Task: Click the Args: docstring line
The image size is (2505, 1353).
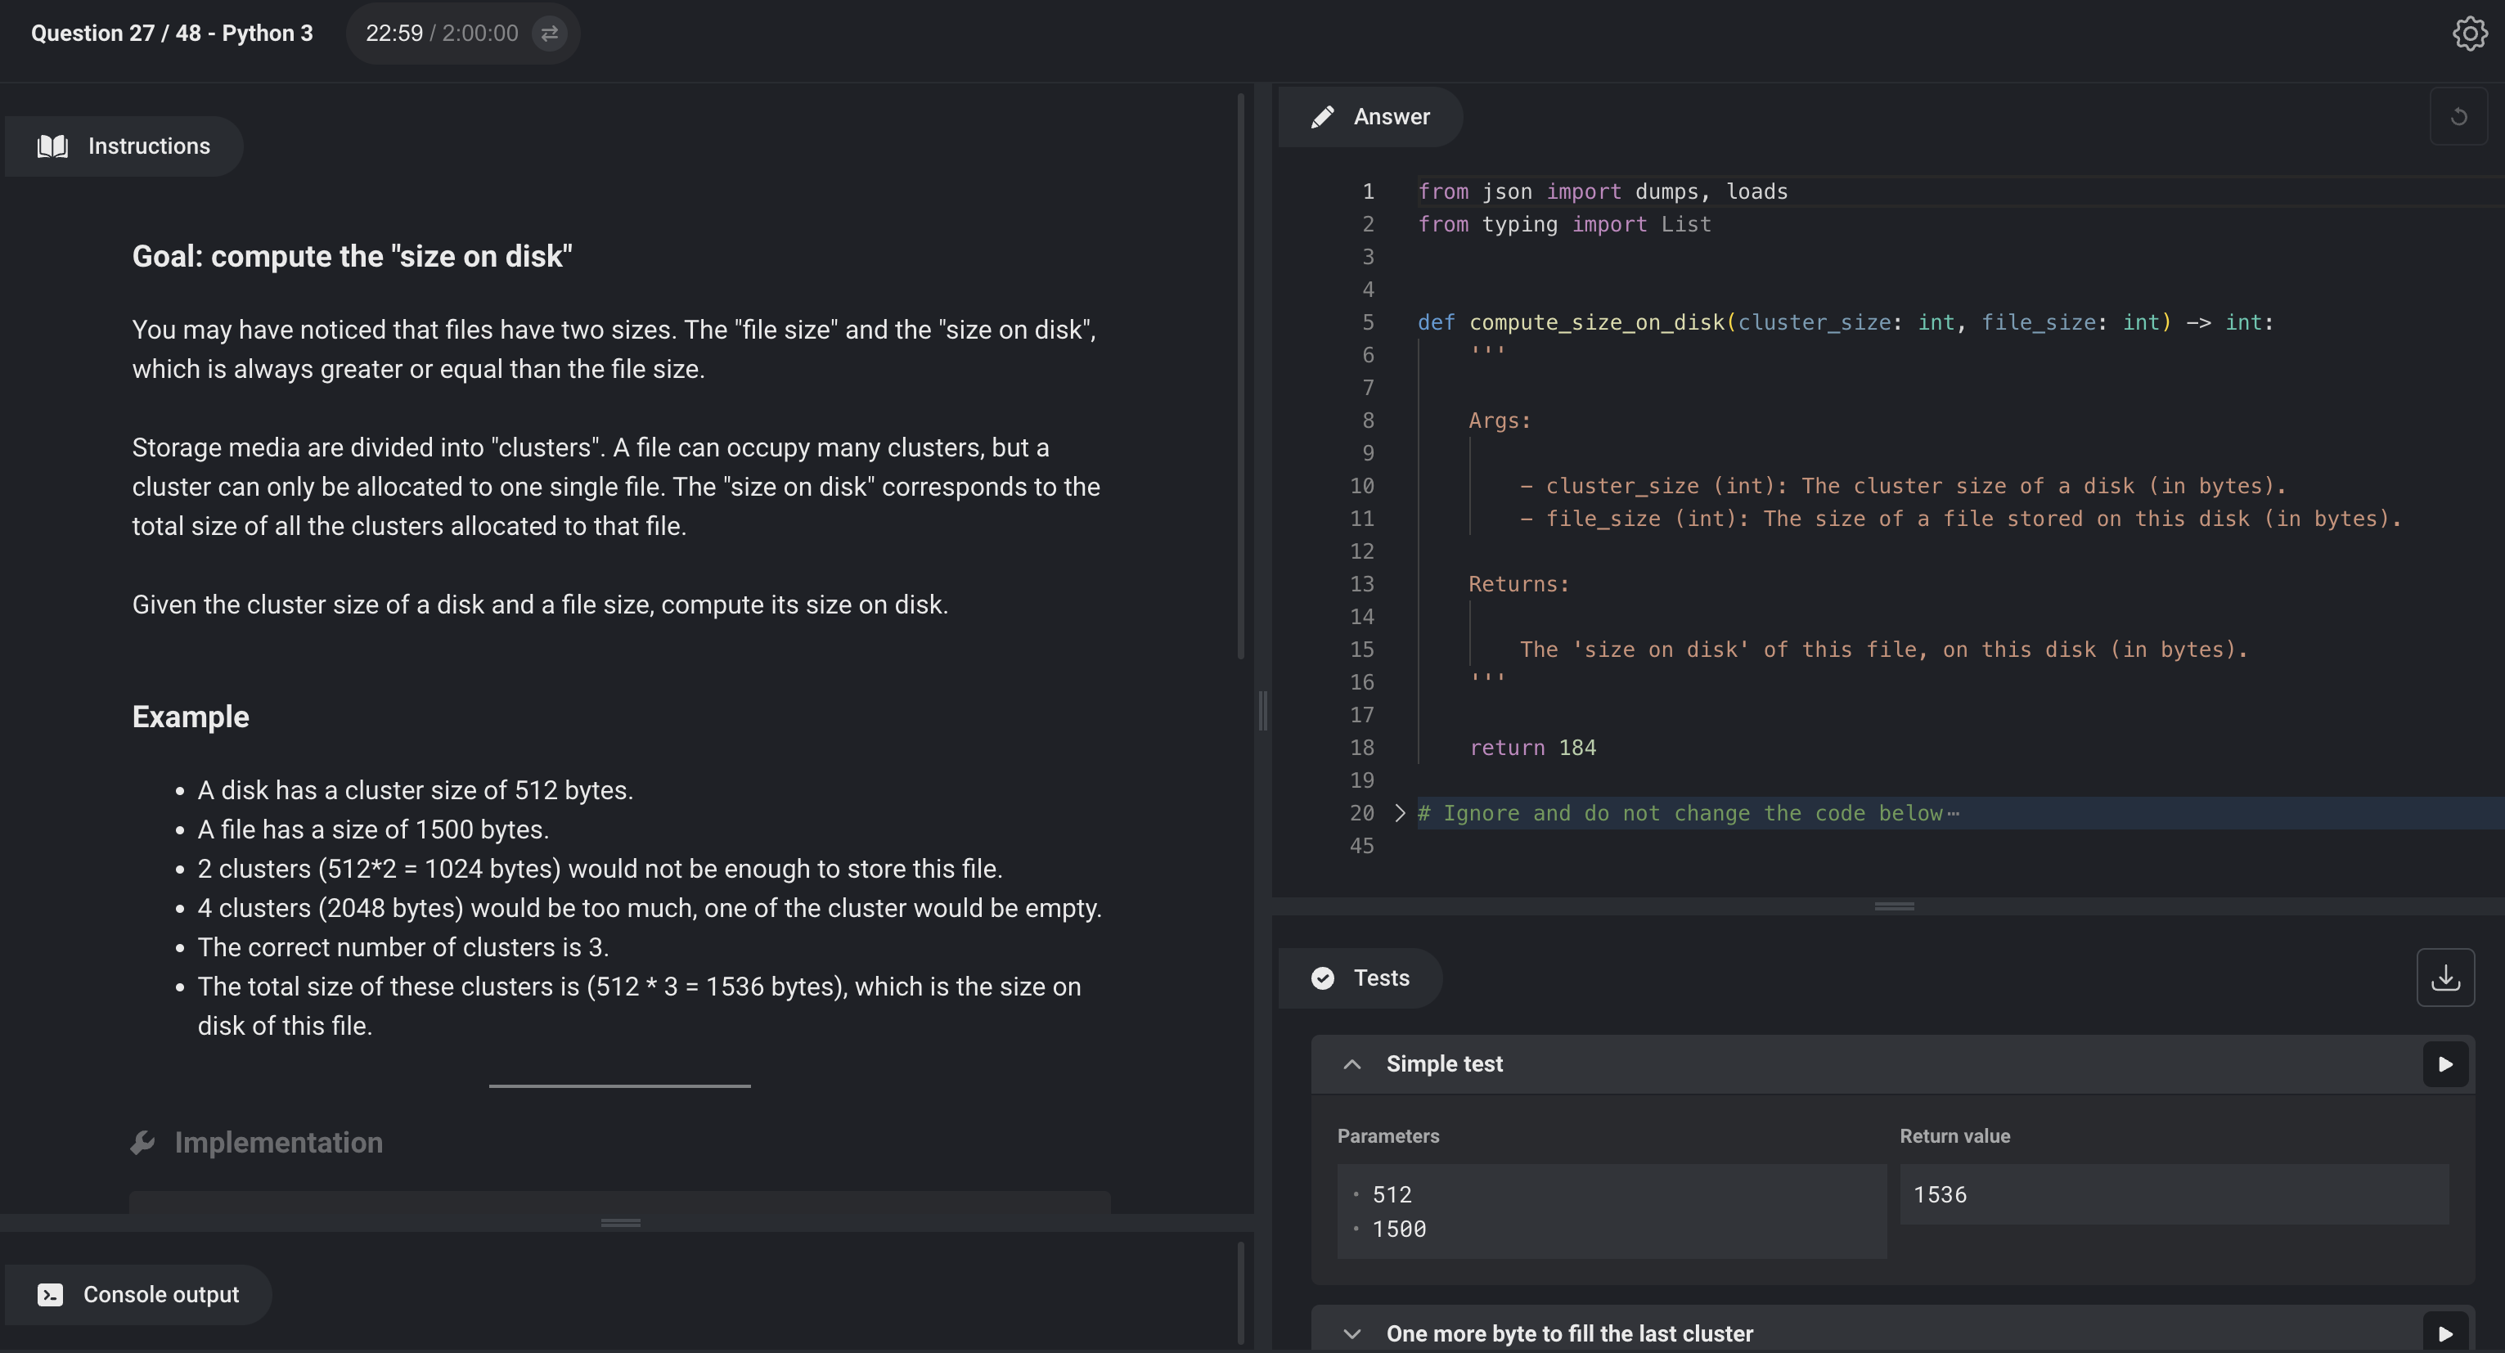Action: click(x=1500, y=421)
